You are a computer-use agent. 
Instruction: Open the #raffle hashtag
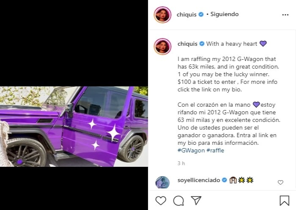click(215, 150)
